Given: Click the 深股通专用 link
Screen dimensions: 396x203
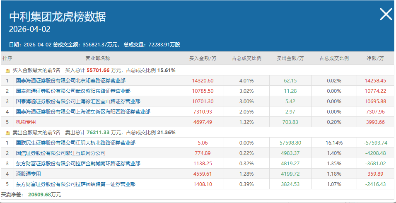Looking at the screenshot, I should [28, 174].
